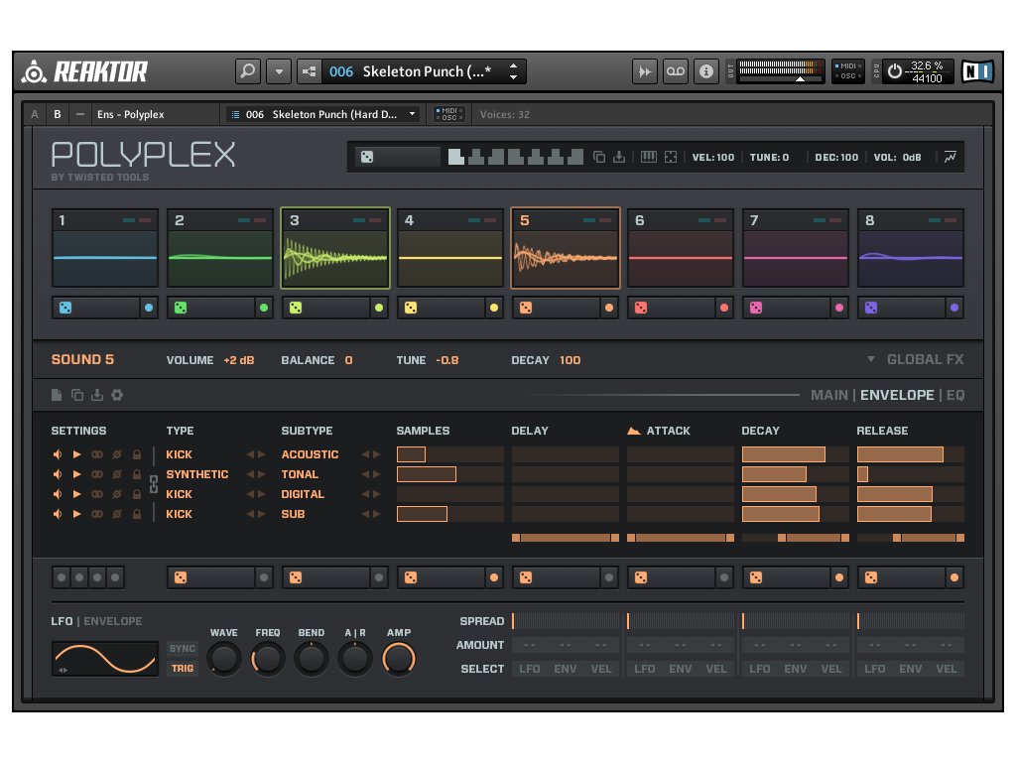This screenshot has height=762, width=1016.
Task: Click the speaker mute icon on Acoustic row
Action: (x=58, y=454)
